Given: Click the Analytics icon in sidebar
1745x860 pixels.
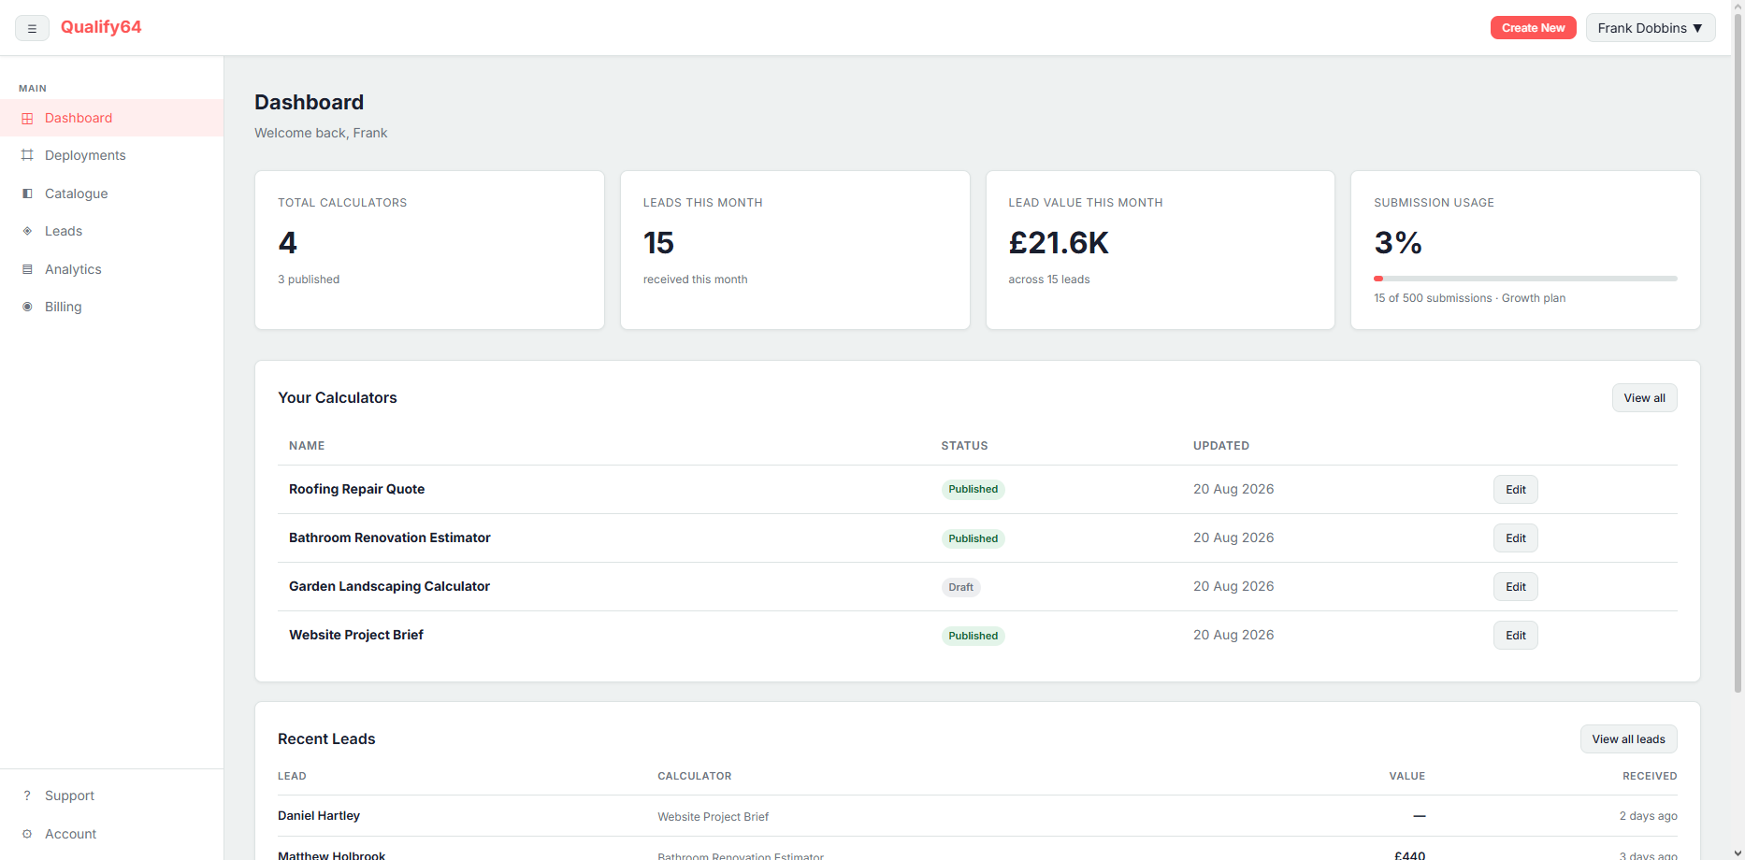Looking at the screenshot, I should click(x=27, y=269).
